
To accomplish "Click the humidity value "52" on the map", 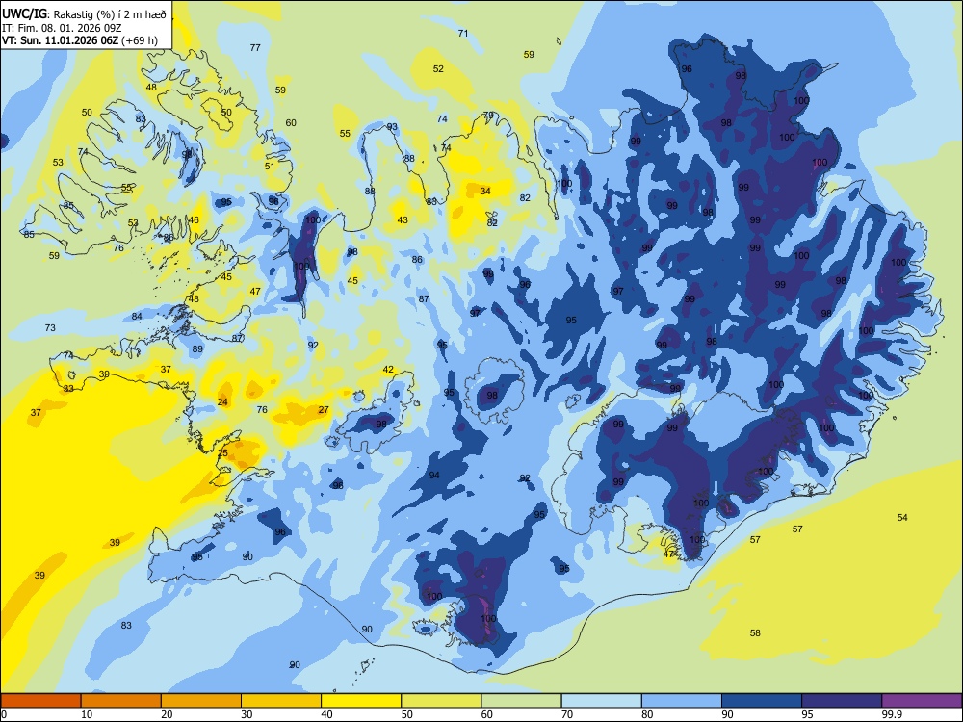I will 438,68.
